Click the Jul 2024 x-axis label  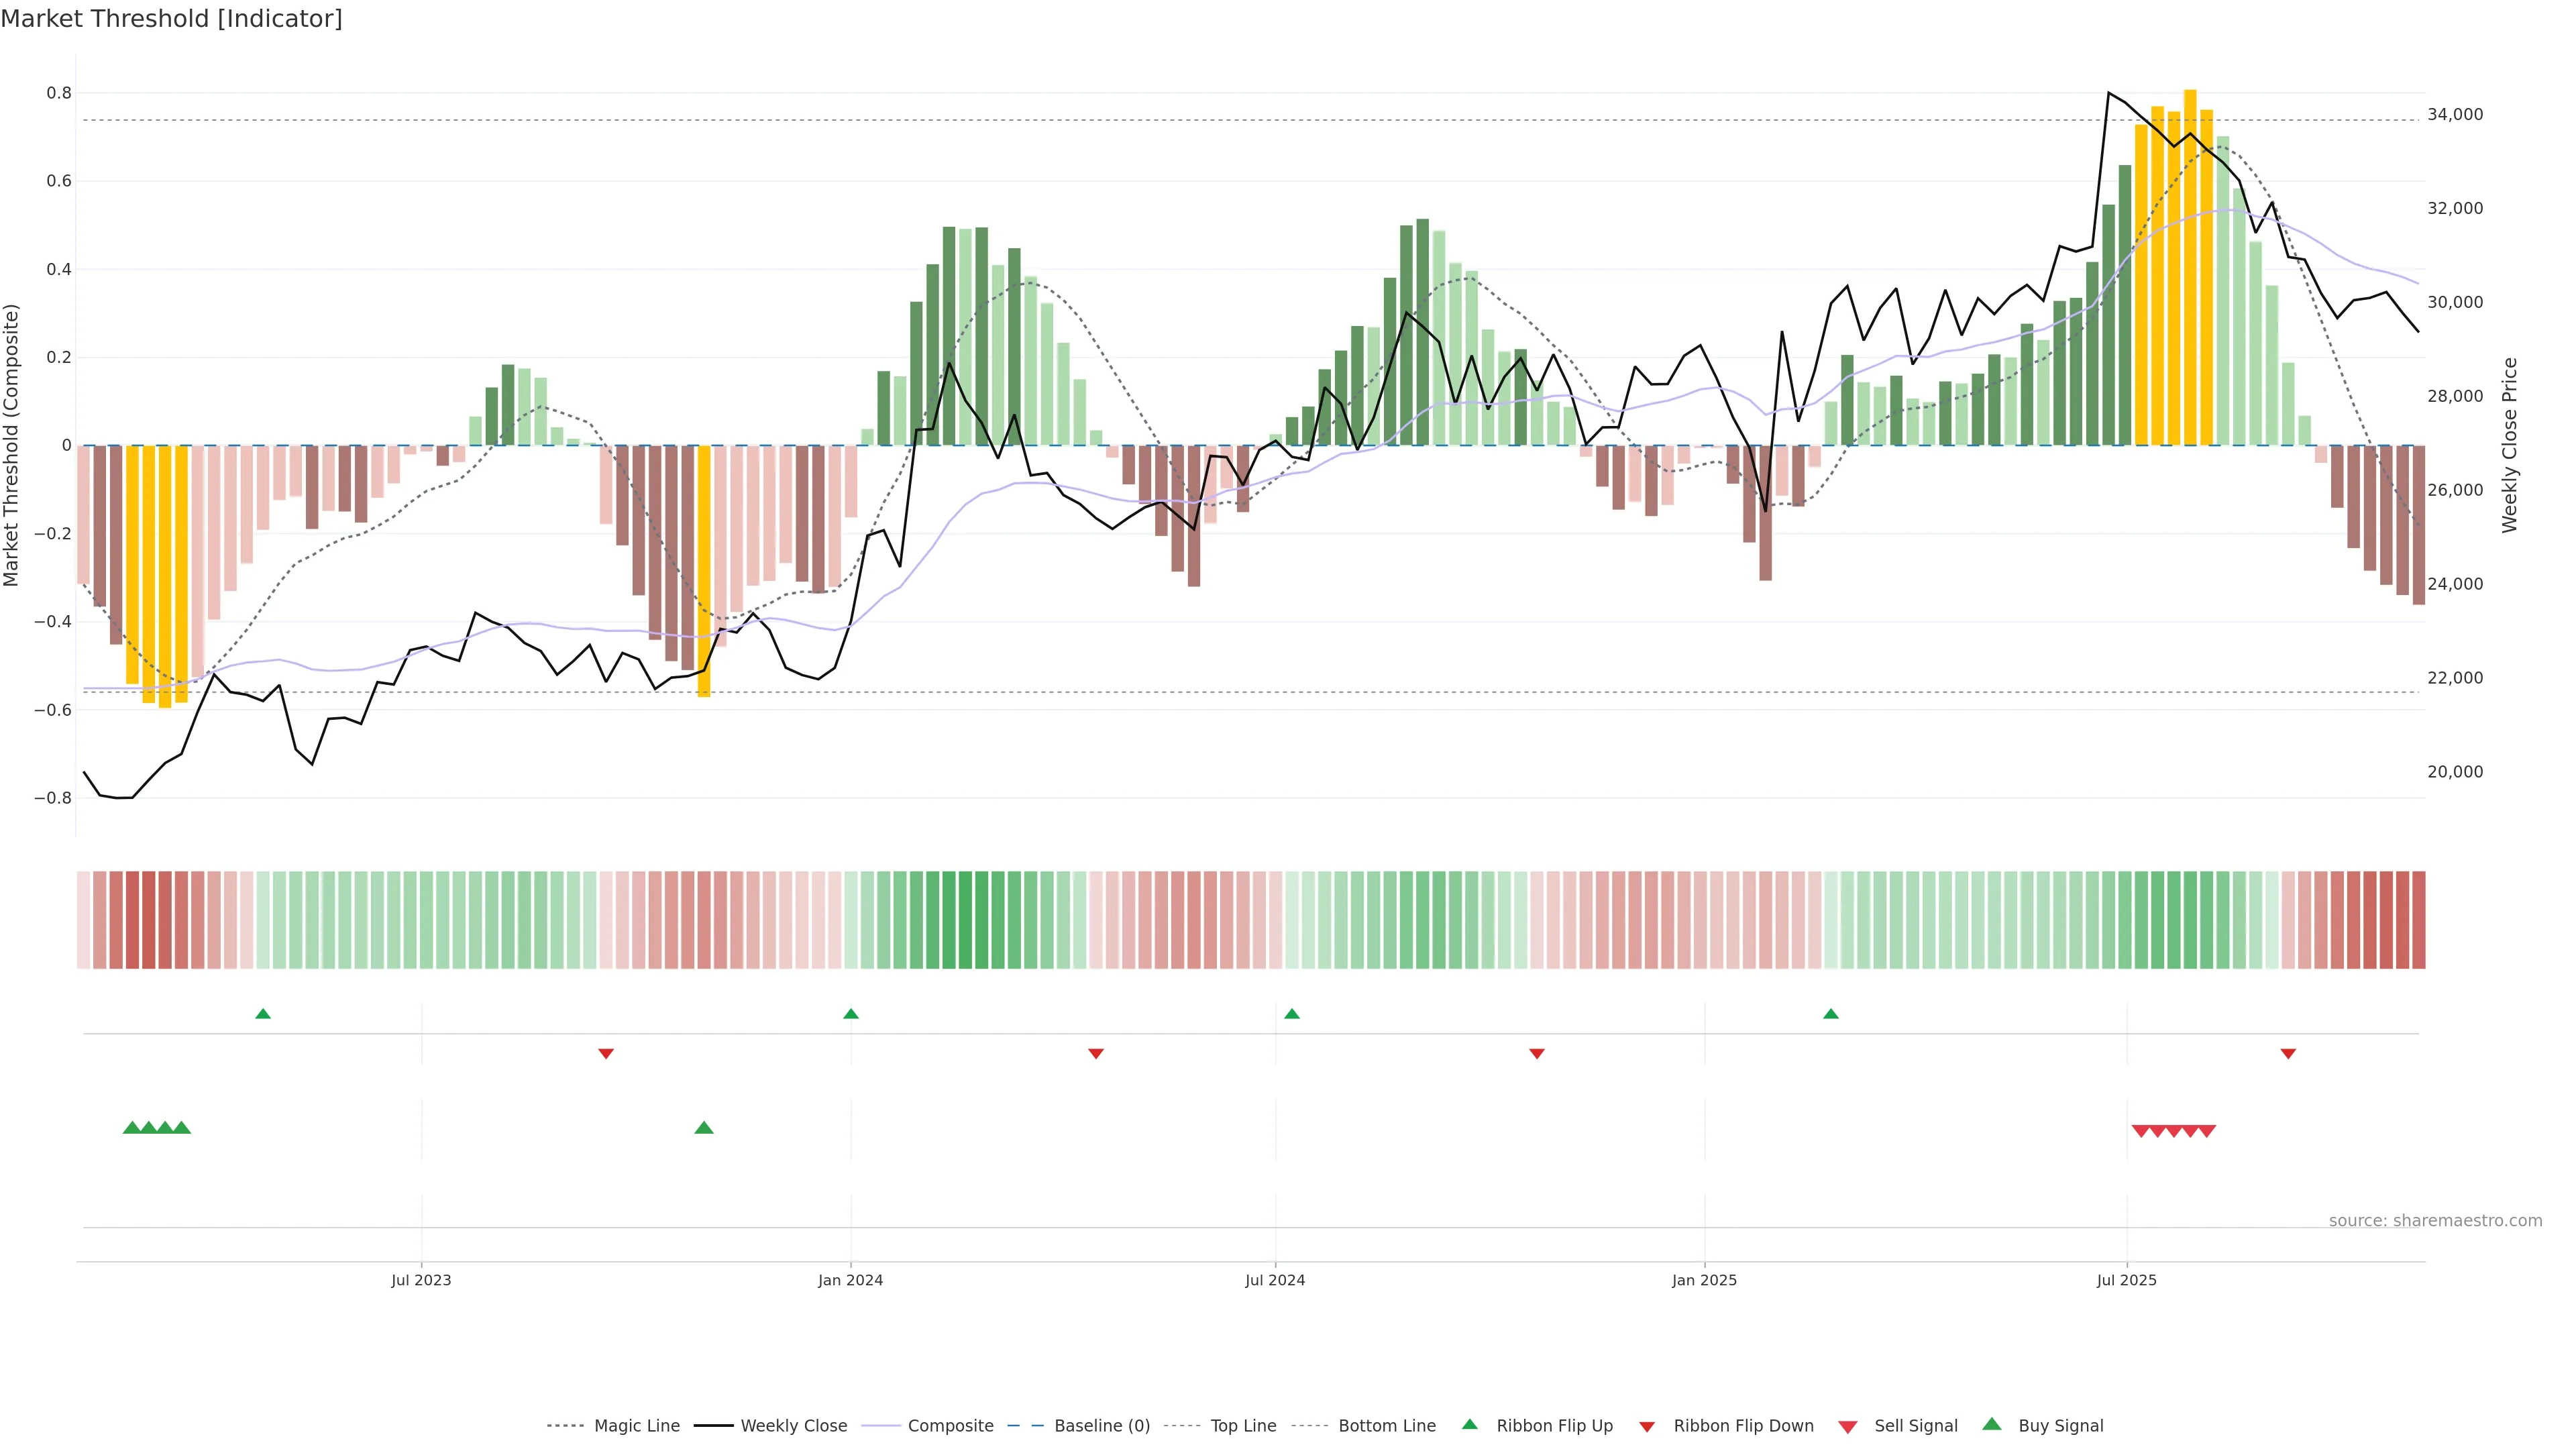pos(1275,1280)
